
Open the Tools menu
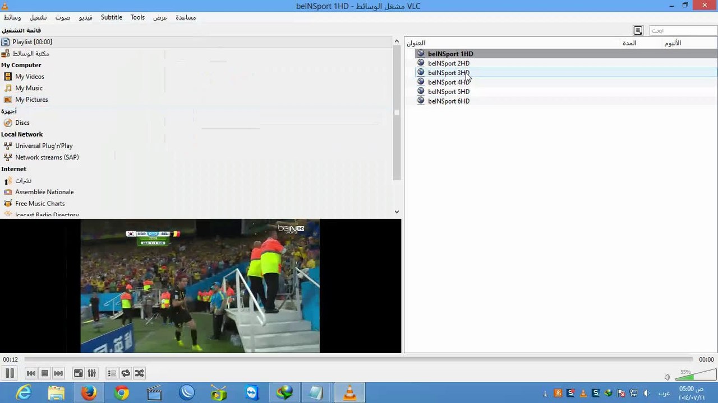pos(137,17)
